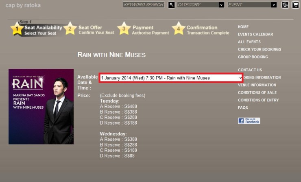Click the ticket icon beside the cart
The height and width of the screenshot is (182, 301).
pyautogui.click(x=285, y=5)
